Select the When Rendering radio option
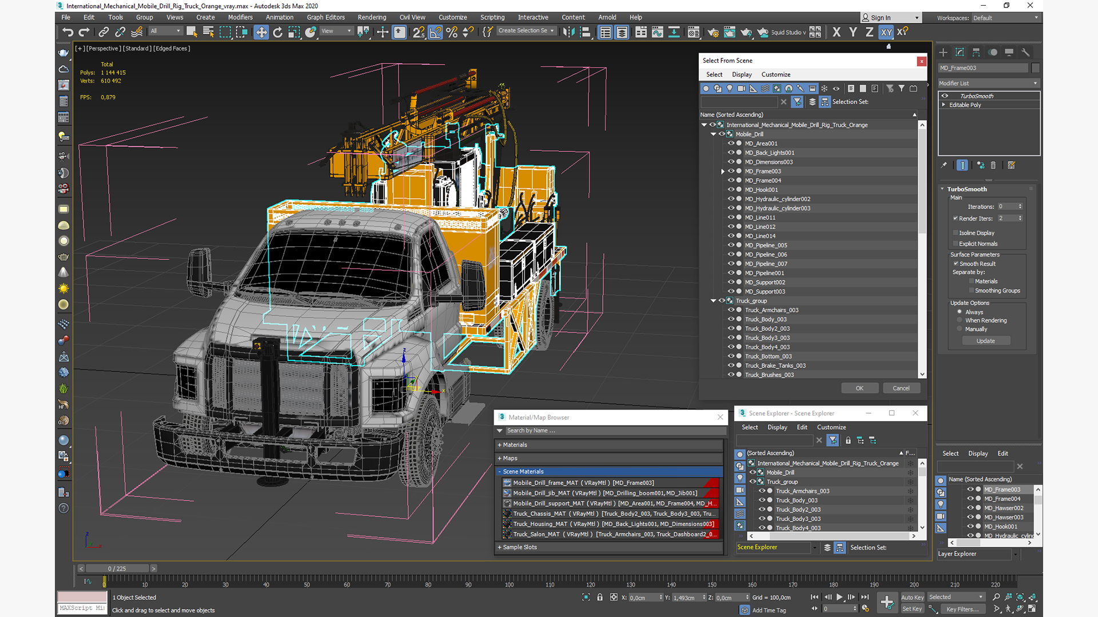The width and height of the screenshot is (1098, 617). (960, 320)
